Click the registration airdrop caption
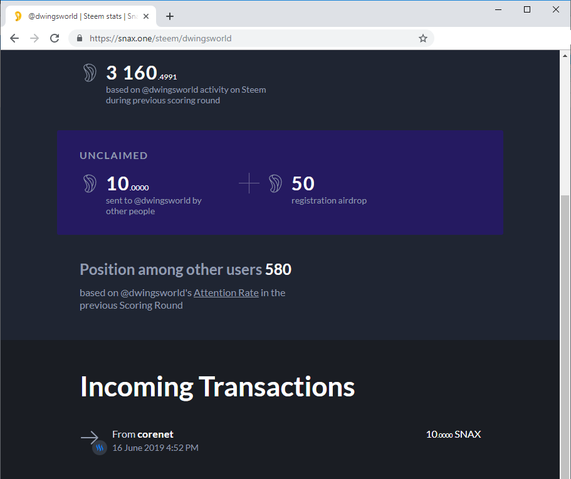 click(x=329, y=200)
